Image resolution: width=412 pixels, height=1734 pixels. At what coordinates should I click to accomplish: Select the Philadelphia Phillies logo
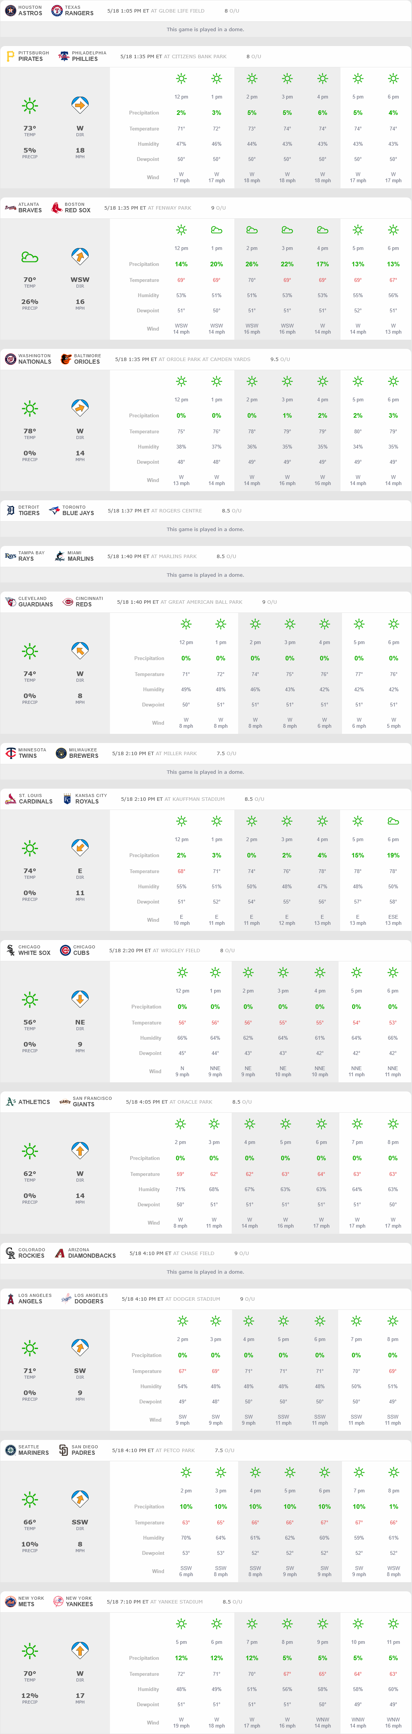[x=64, y=57]
